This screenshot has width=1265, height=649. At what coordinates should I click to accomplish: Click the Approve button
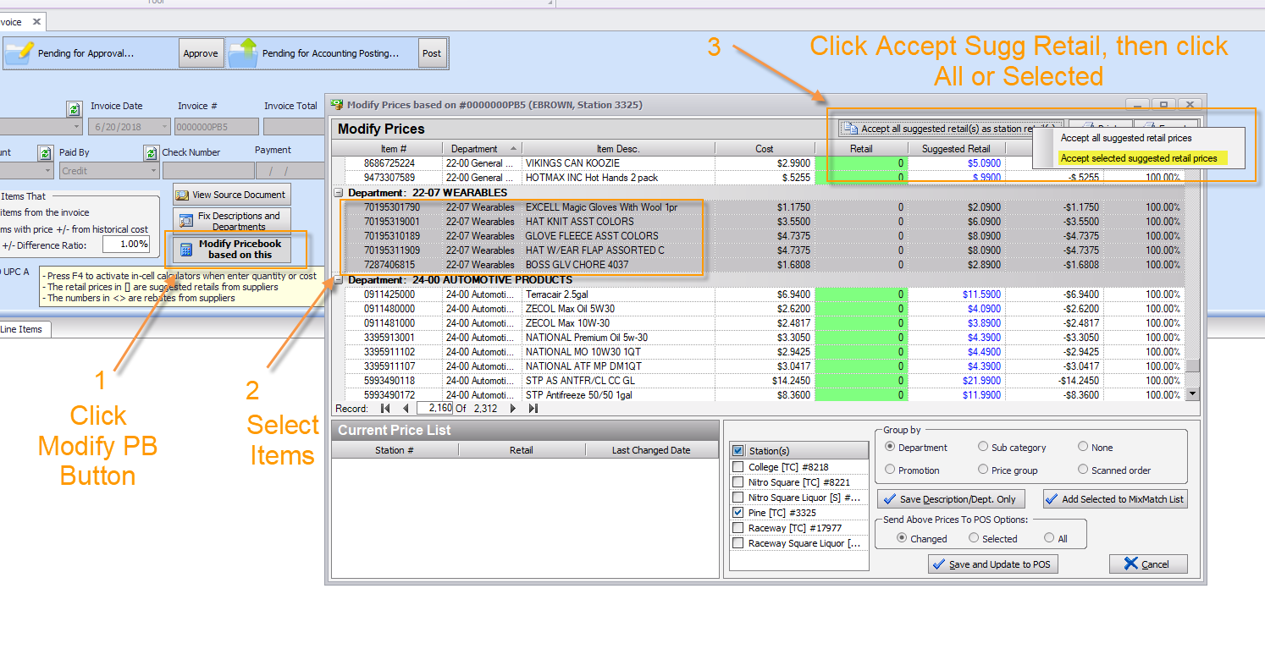pyautogui.click(x=201, y=53)
